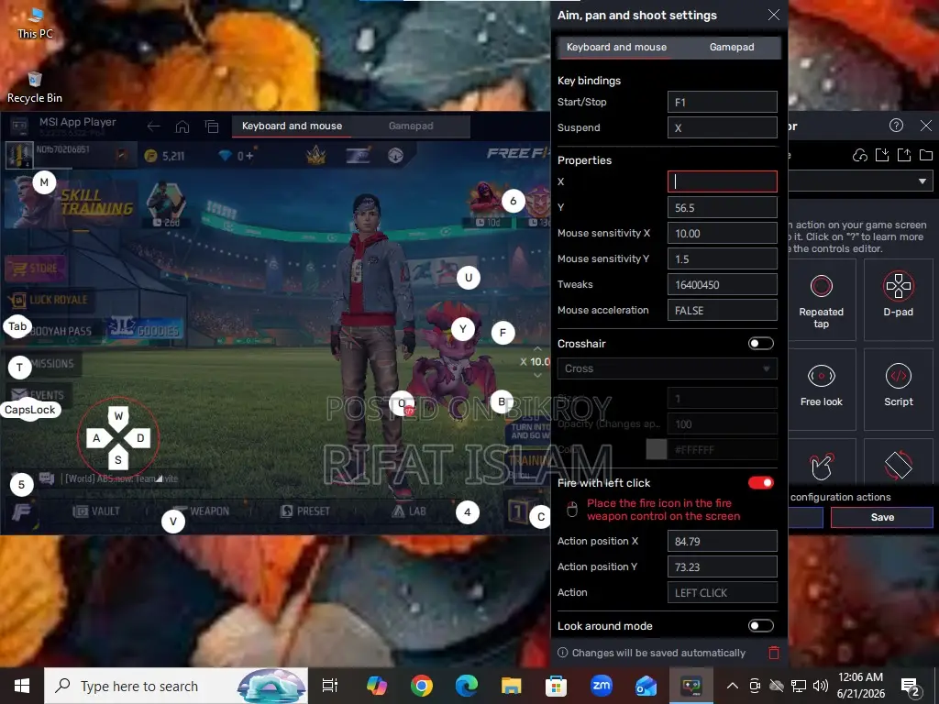Show hidden system tray icons

[x=732, y=686]
